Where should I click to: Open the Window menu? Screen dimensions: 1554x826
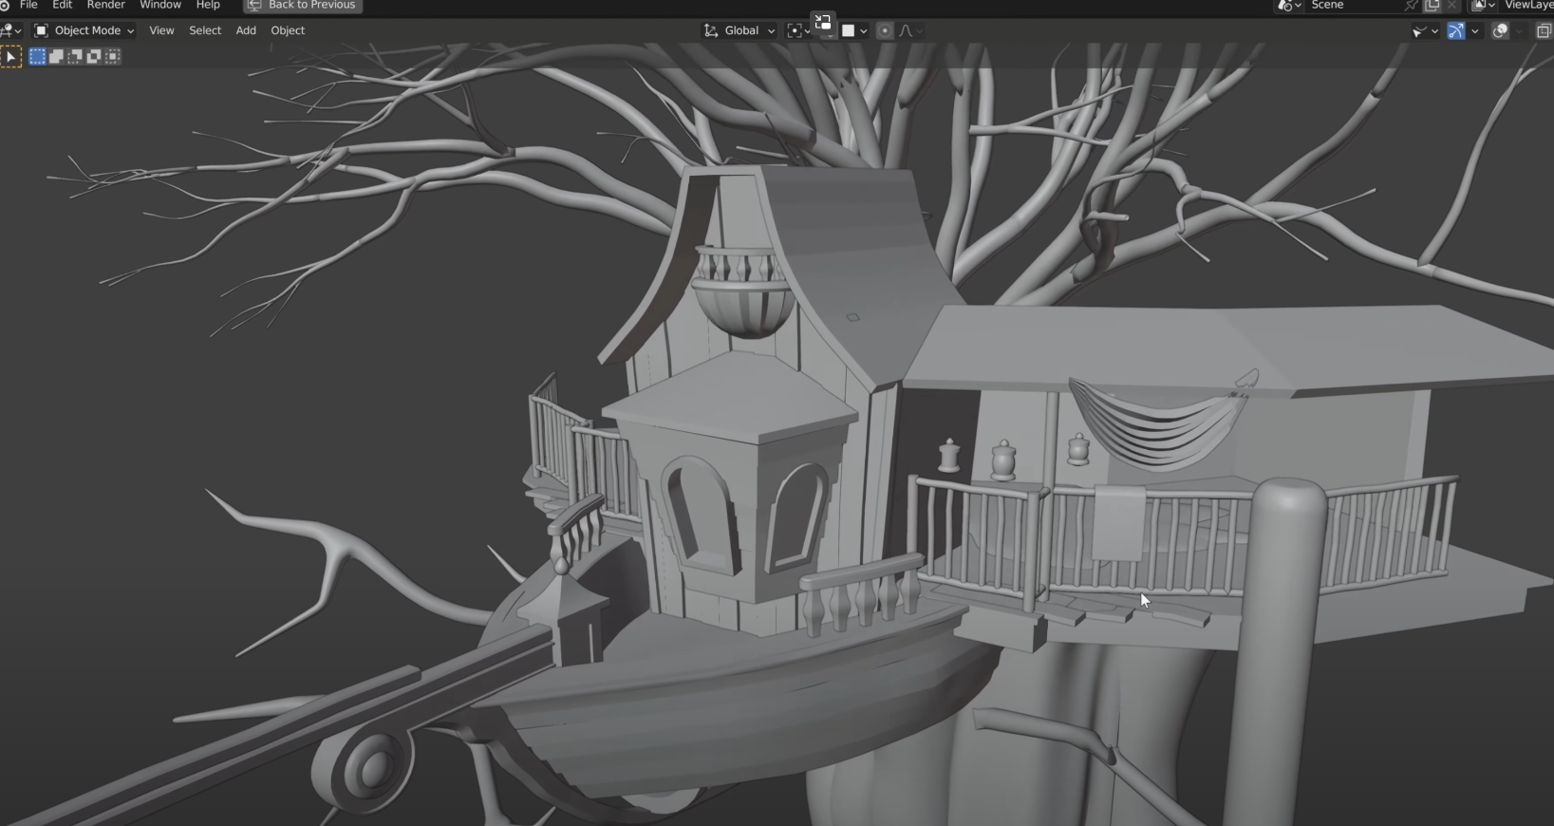click(x=160, y=6)
